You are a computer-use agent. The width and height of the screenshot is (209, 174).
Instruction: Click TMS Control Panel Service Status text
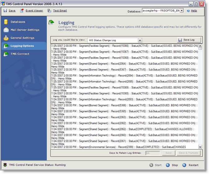[x=37, y=165]
